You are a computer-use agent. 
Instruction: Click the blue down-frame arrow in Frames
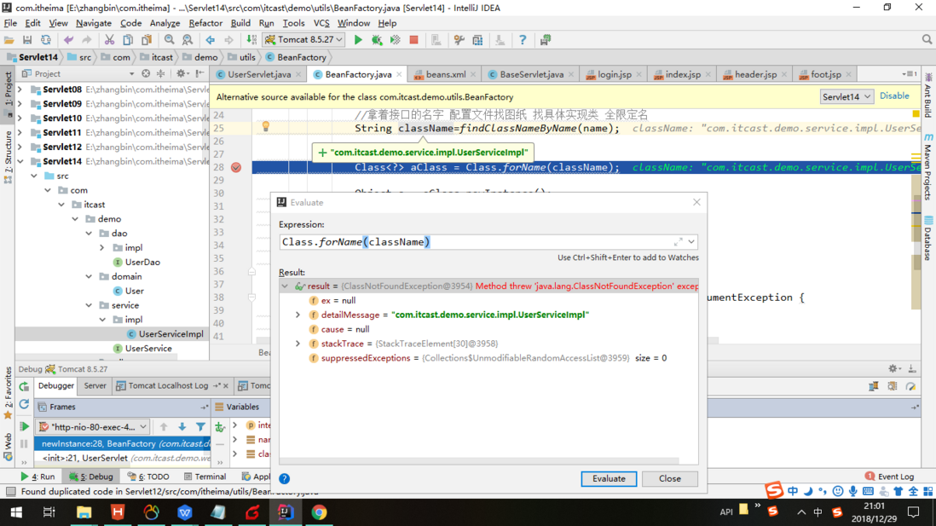[x=182, y=427]
